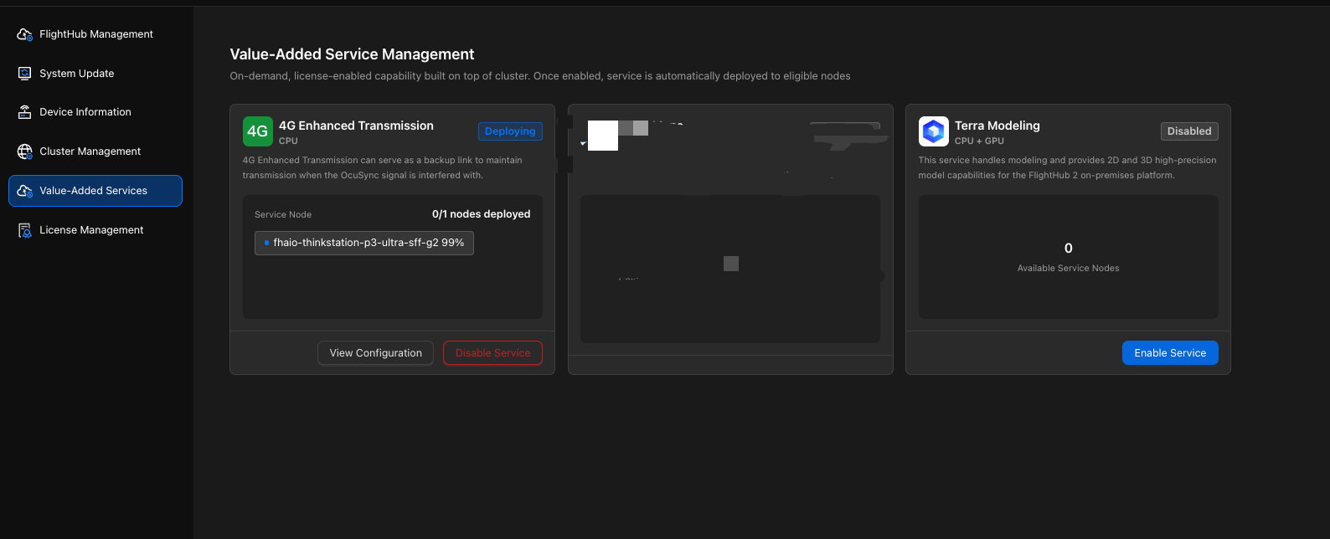Click the Disable Service button
Screen dimensions: 1330x539
492,353
